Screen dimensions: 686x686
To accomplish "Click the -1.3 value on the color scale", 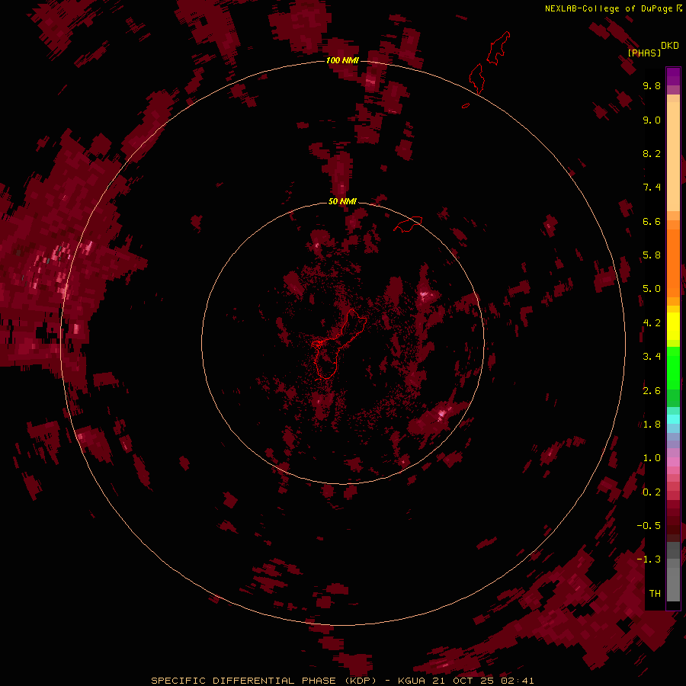I will [649, 559].
